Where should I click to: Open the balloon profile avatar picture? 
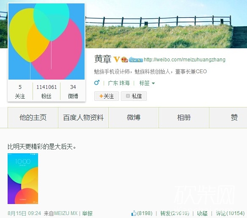47,41
